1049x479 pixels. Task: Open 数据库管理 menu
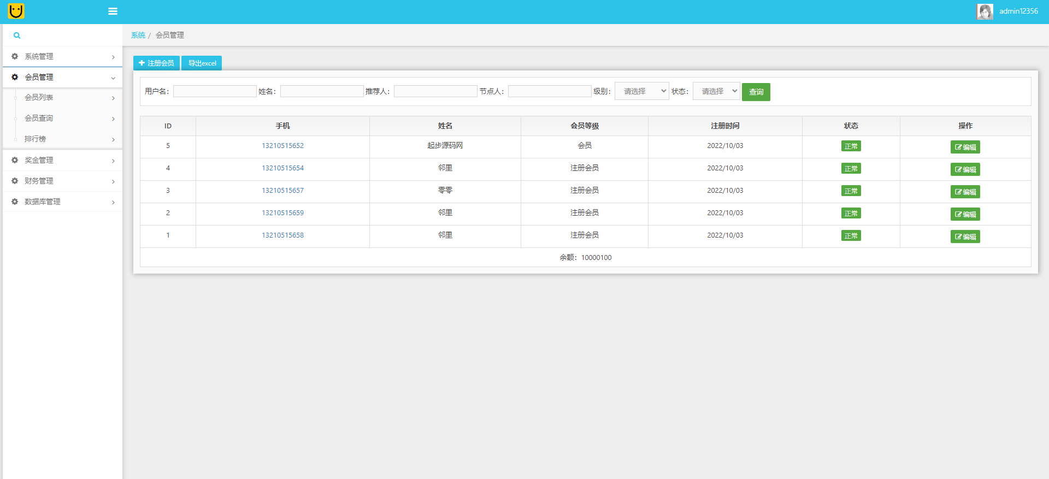point(62,202)
